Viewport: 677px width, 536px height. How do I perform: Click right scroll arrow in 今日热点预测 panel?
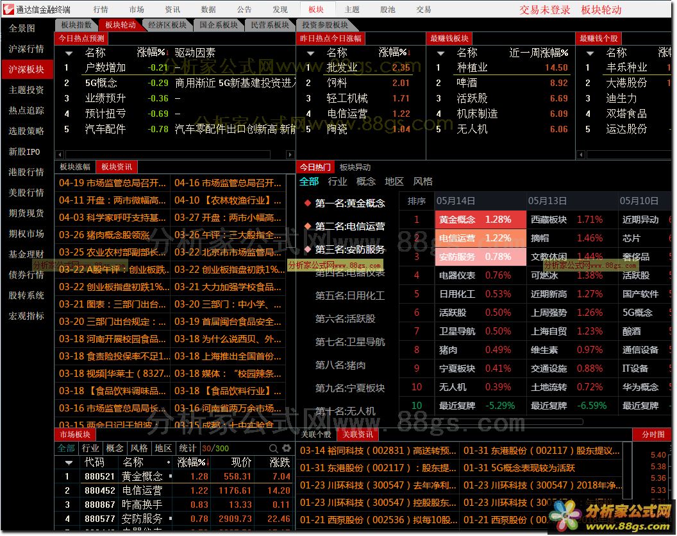coord(290,154)
